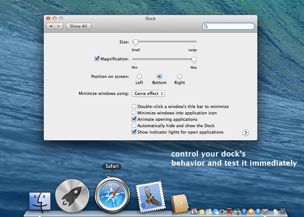
Task: Open Mail stamp icon in Dock
Action: click(x=150, y=197)
